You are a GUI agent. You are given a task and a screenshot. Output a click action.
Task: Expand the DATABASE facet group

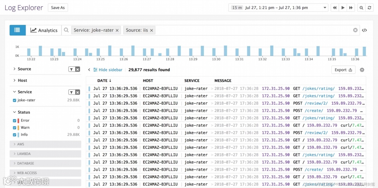[45, 163]
